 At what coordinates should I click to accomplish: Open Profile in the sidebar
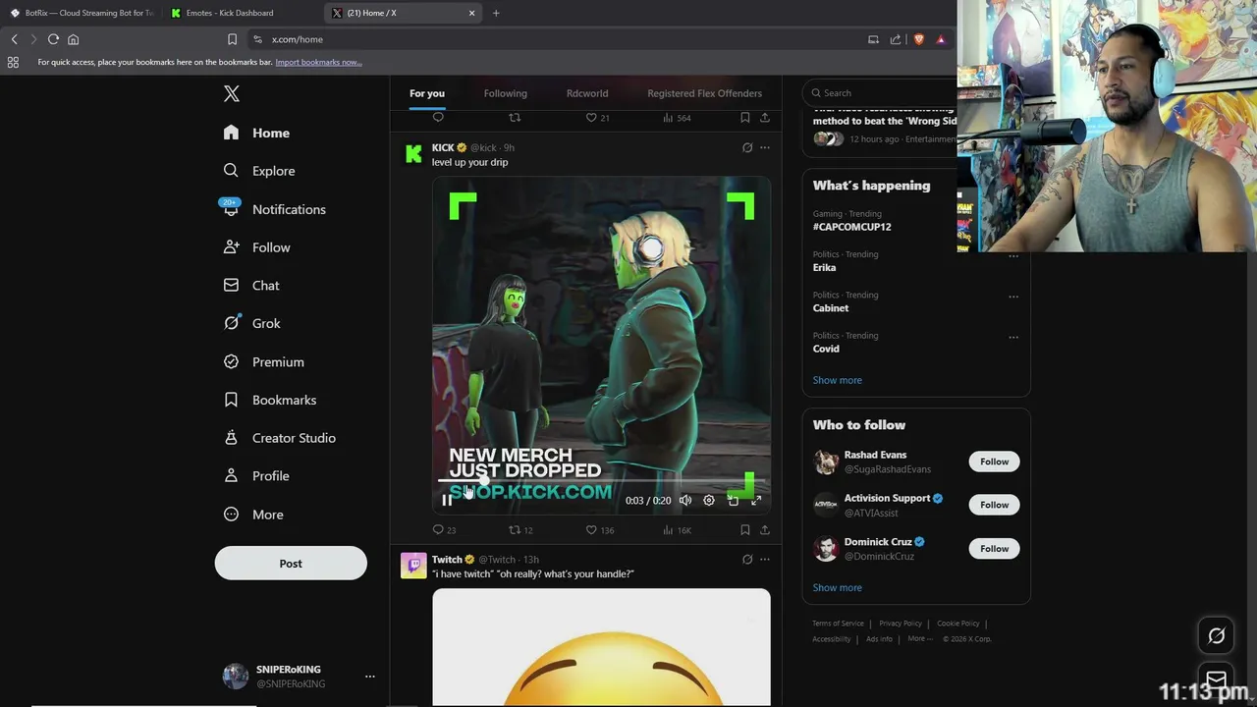(256, 475)
